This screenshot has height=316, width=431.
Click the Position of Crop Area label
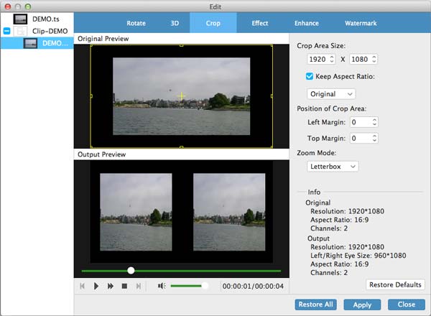tap(331, 108)
